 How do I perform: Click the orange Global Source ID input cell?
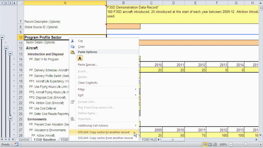point(123,27)
